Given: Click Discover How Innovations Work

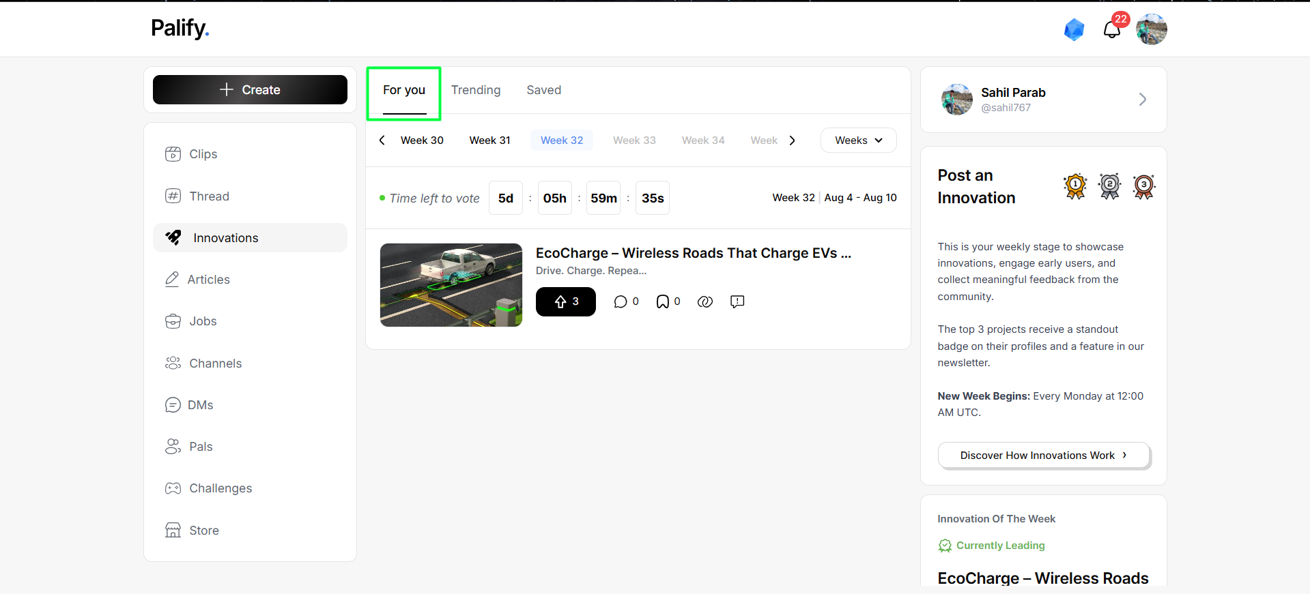Looking at the screenshot, I should [x=1044, y=456].
